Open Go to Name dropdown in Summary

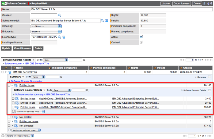(38, 77)
